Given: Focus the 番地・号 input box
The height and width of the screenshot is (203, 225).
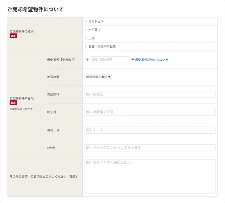Looking at the screenshot, I should tap(150, 130).
